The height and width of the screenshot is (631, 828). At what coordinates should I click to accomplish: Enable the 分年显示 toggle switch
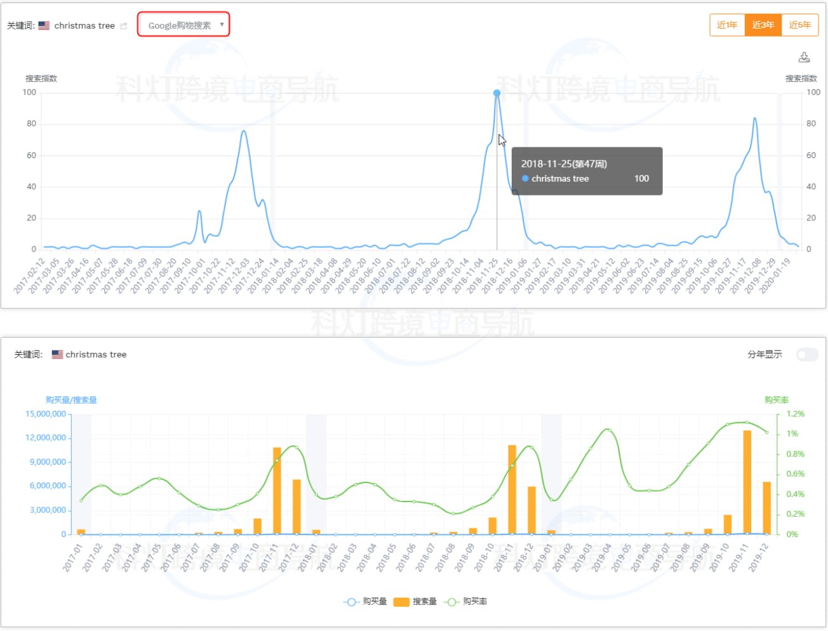806,354
